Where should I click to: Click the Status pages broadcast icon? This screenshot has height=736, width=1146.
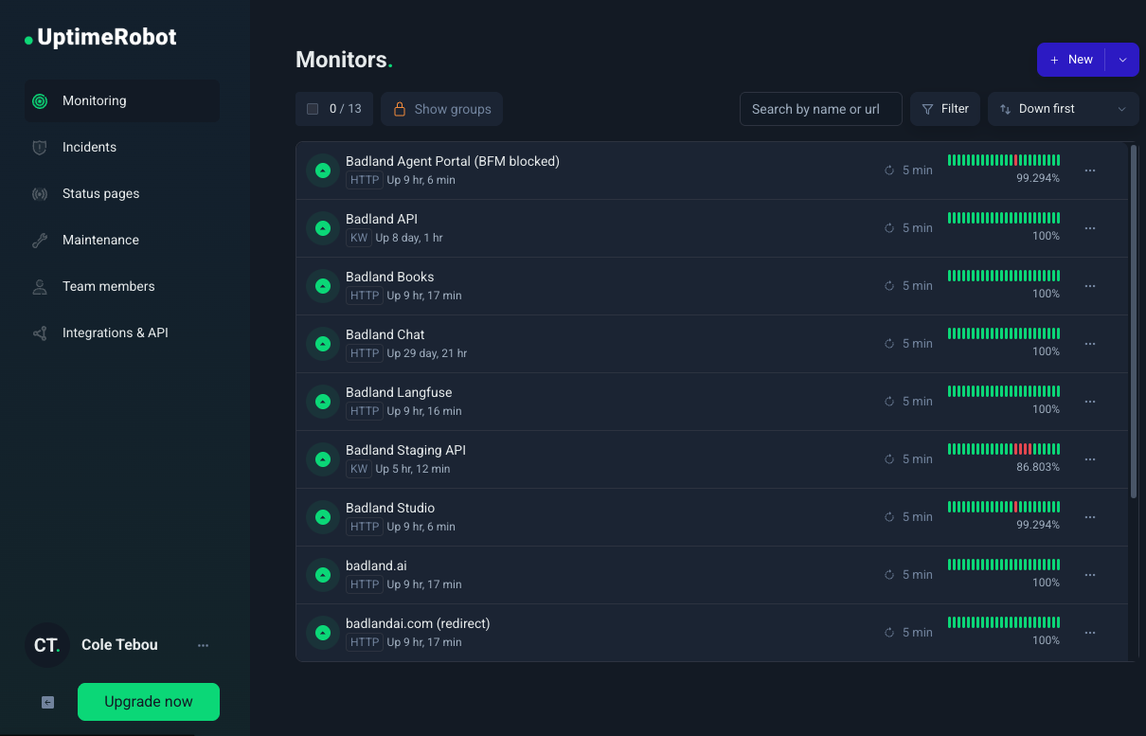coord(38,193)
